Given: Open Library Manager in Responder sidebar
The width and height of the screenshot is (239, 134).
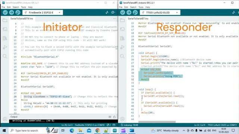Looking at the screenshot, I should pos(122,38).
